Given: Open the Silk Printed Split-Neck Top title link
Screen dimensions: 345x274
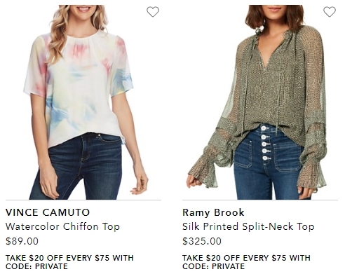Looking at the screenshot, I should 248,226.
